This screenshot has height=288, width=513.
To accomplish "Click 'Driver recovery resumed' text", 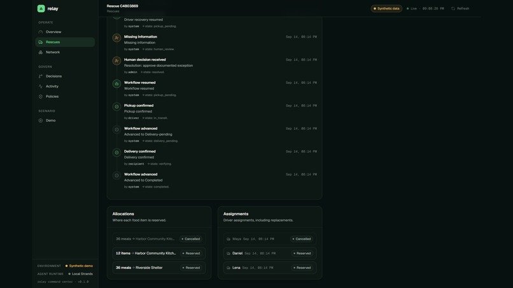I will pos(143,20).
